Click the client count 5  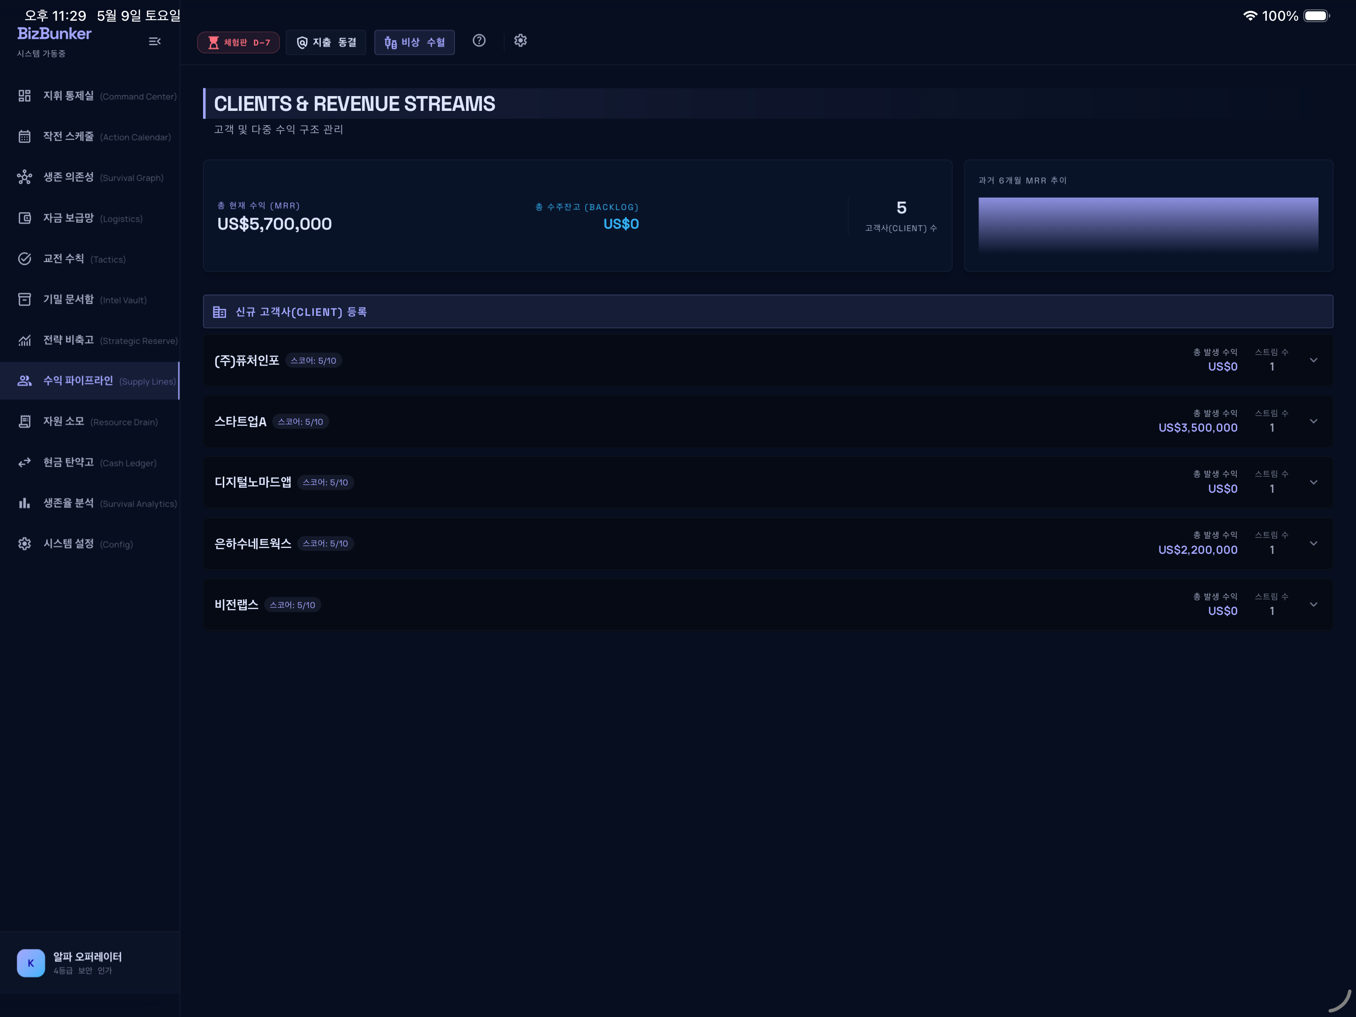[x=901, y=208]
